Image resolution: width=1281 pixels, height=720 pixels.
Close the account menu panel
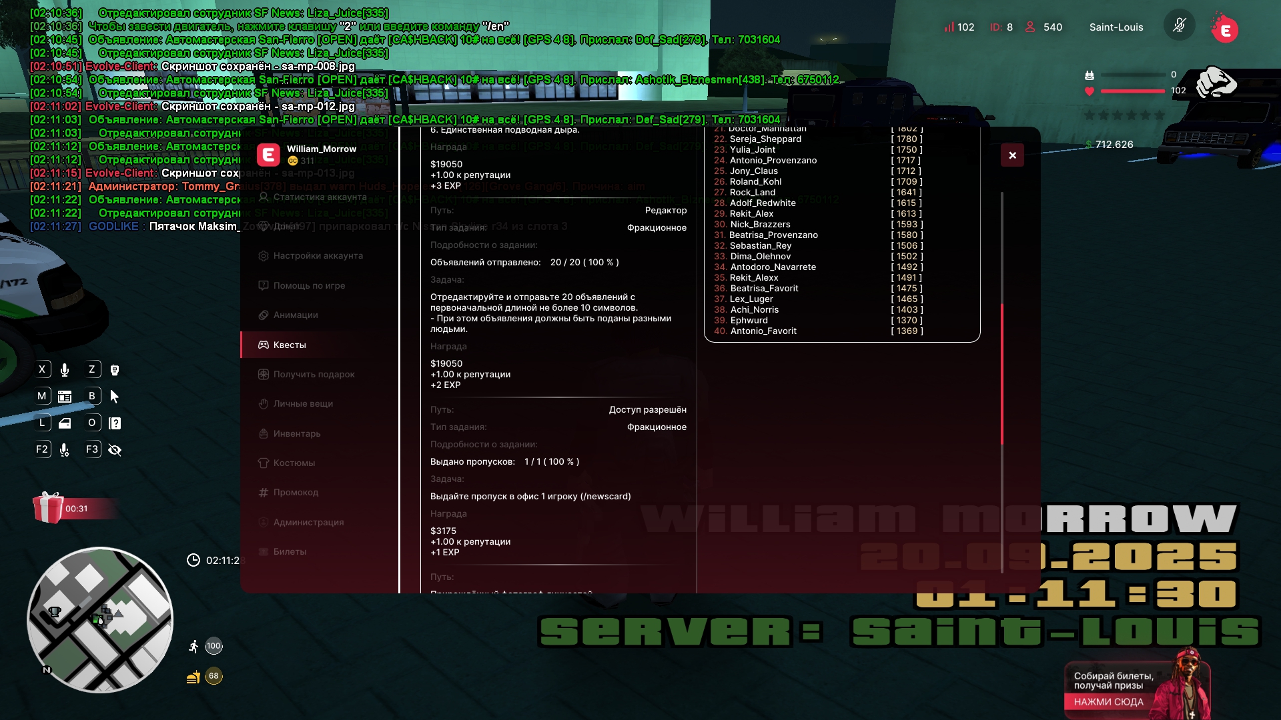tap(1012, 155)
